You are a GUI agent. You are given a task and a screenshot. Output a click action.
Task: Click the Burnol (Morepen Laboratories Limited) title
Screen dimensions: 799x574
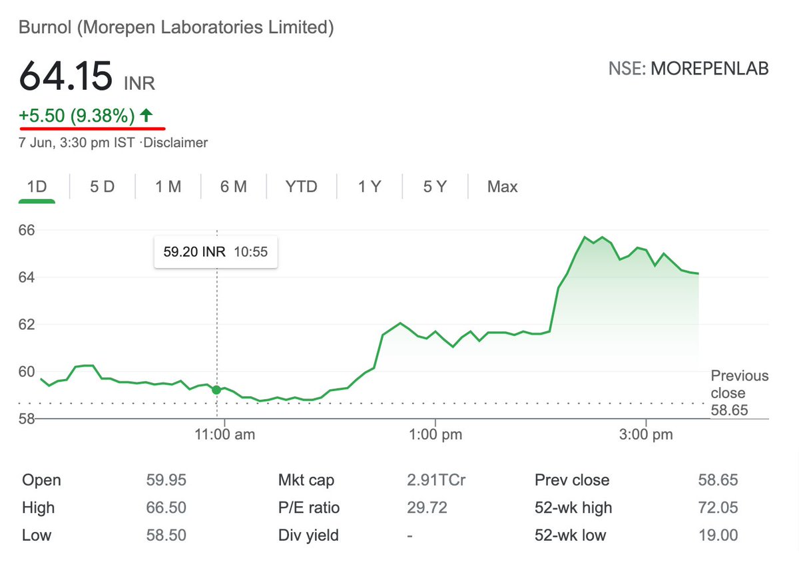[x=176, y=27]
